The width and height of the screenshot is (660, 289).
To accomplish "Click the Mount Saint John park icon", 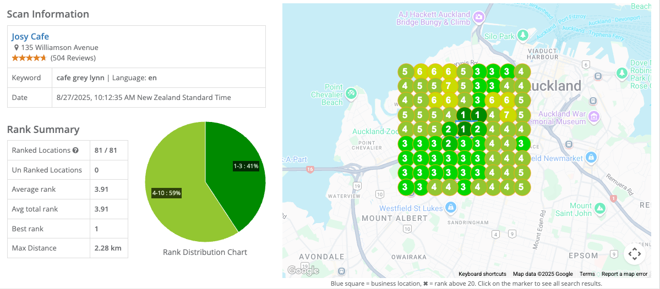I will [600, 208].
